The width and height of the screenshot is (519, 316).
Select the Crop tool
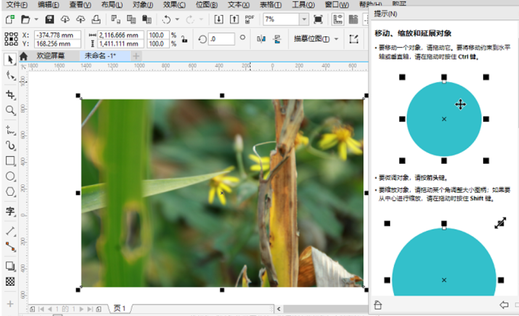(x=10, y=95)
